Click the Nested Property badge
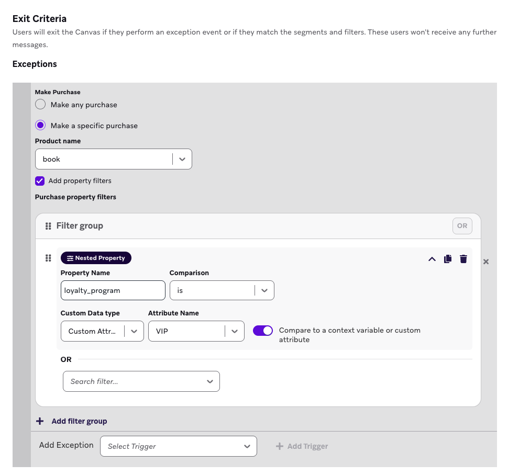This screenshot has width=508, height=476. 96,258
